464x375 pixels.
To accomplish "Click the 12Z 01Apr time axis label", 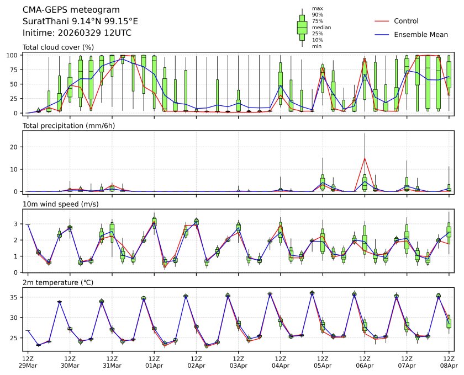I will coord(154,361).
